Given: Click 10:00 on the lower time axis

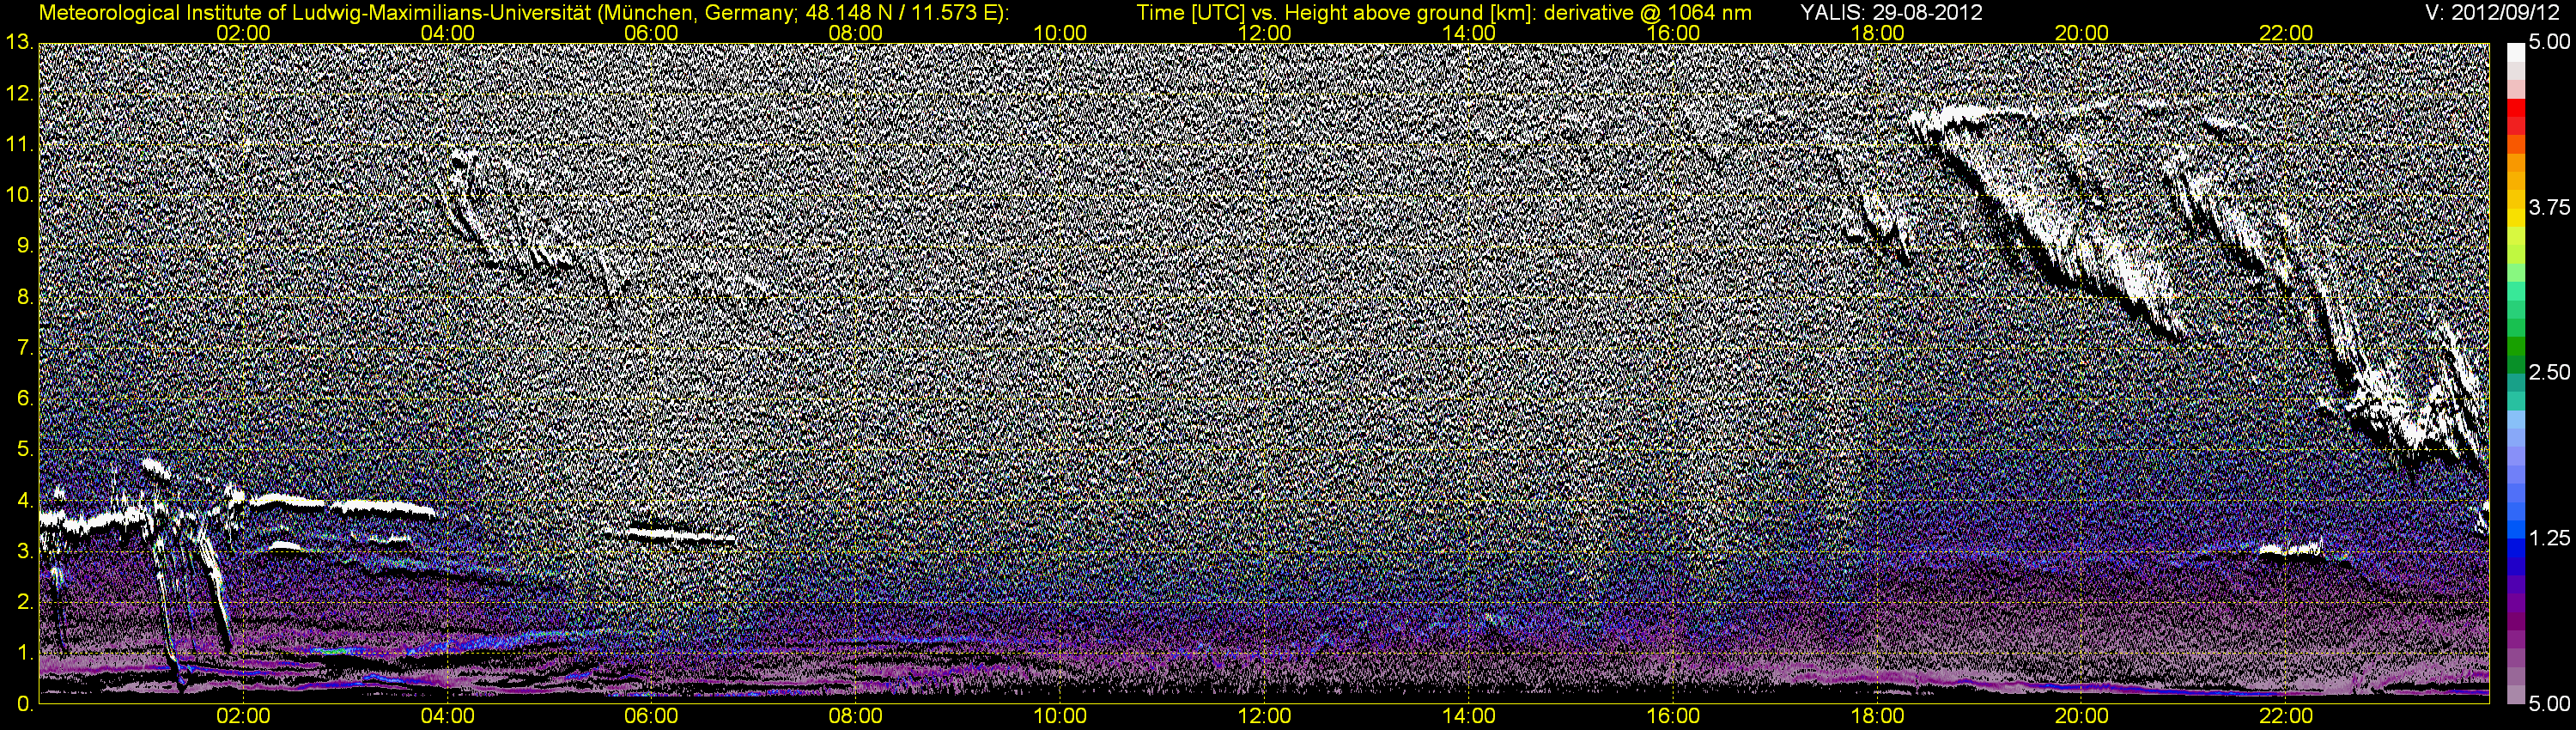Looking at the screenshot, I should tap(1060, 716).
